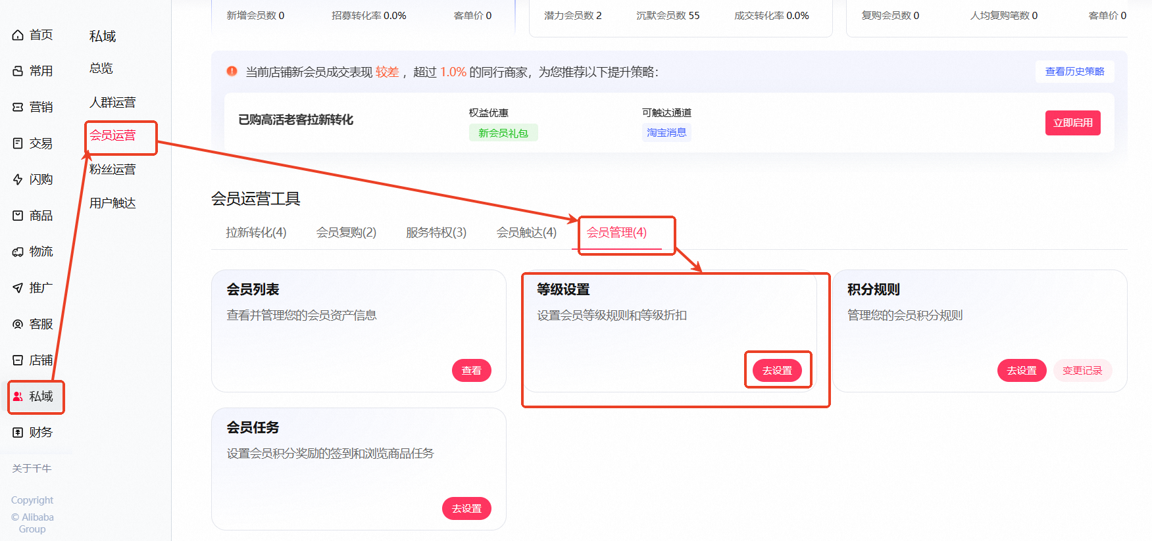Click the 首页 label in sidebar

click(x=41, y=35)
